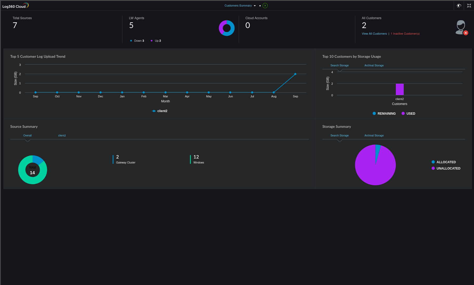The height and width of the screenshot is (285, 474).
Task: Click the exit-fullscreen arrows icon
Action: coord(469,5)
